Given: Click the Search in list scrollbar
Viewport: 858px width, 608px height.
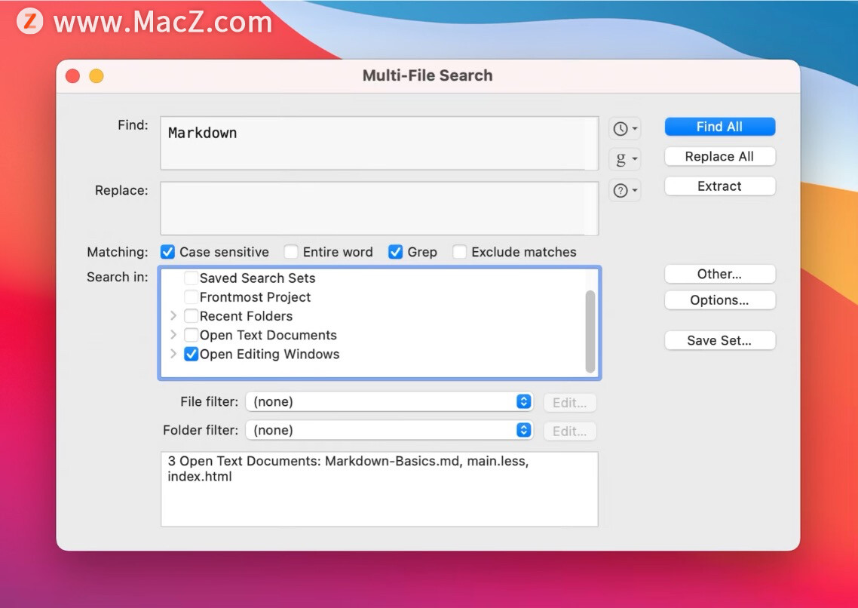Looking at the screenshot, I should 590,332.
